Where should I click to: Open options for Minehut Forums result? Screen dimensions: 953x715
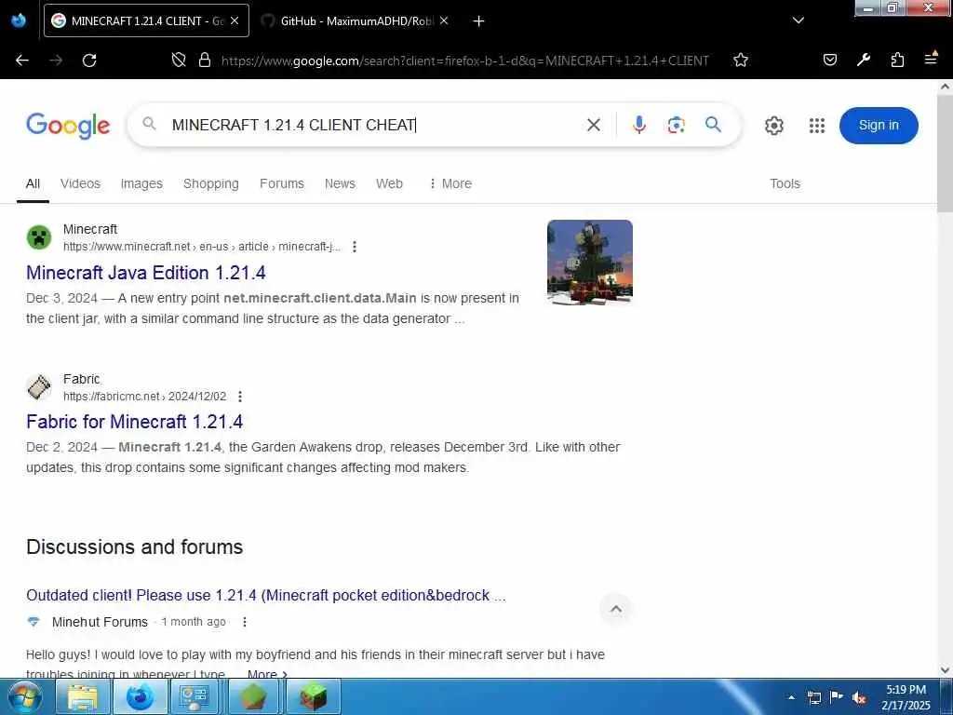(245, 622)
